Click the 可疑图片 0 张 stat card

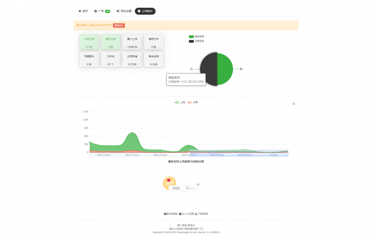pyautogui.click(x=89, y=59)
